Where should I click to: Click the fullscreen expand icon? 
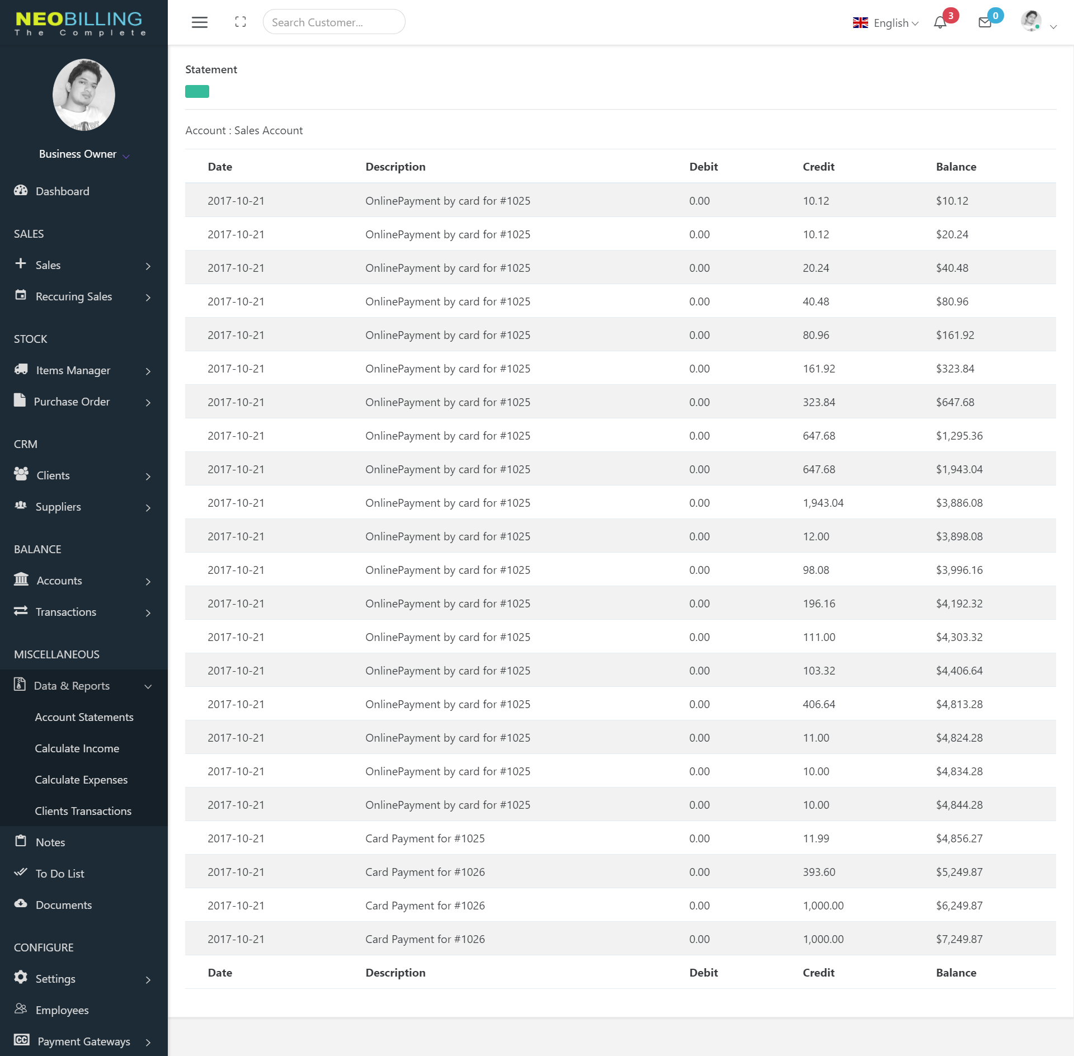coord(241,22)
